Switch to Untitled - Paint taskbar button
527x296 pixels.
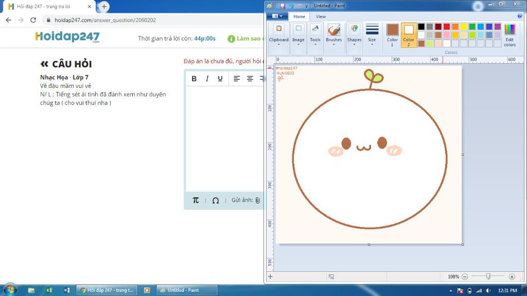pyautogui.click(x=187, y=290)
